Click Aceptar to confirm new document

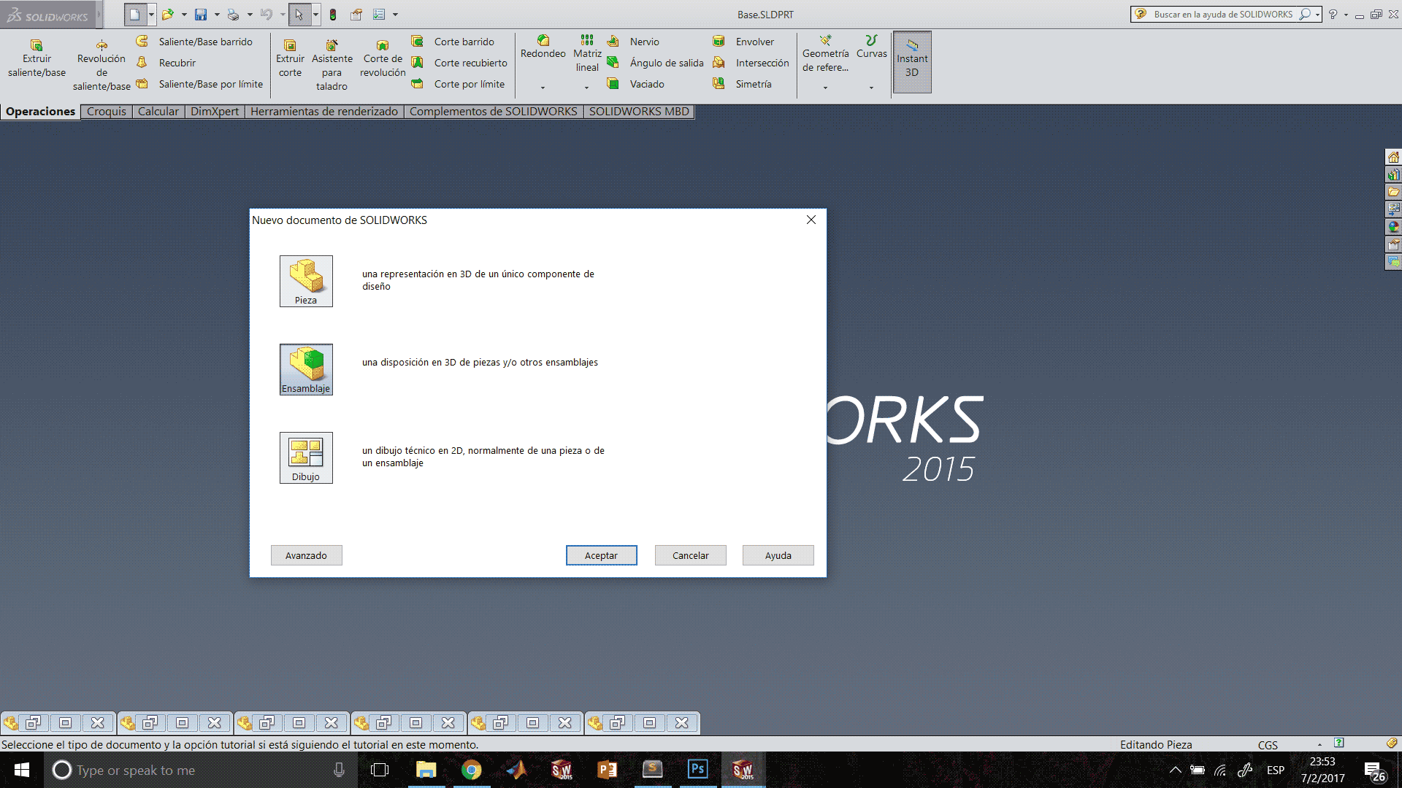[x=601, y=555]
